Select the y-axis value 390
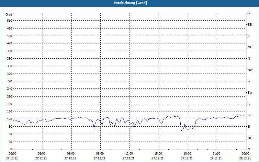Image resolution: width=259 pixels, height=162 pixels. (x=10, y=51)
